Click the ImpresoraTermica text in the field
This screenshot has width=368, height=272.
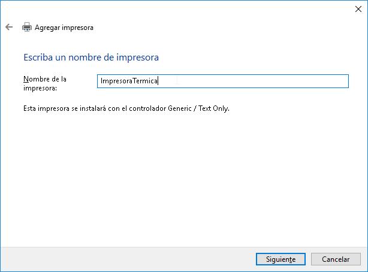point(129,81)
